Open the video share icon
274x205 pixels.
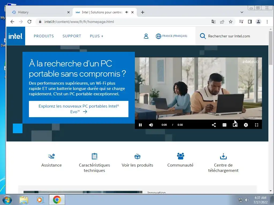[214, 125]
